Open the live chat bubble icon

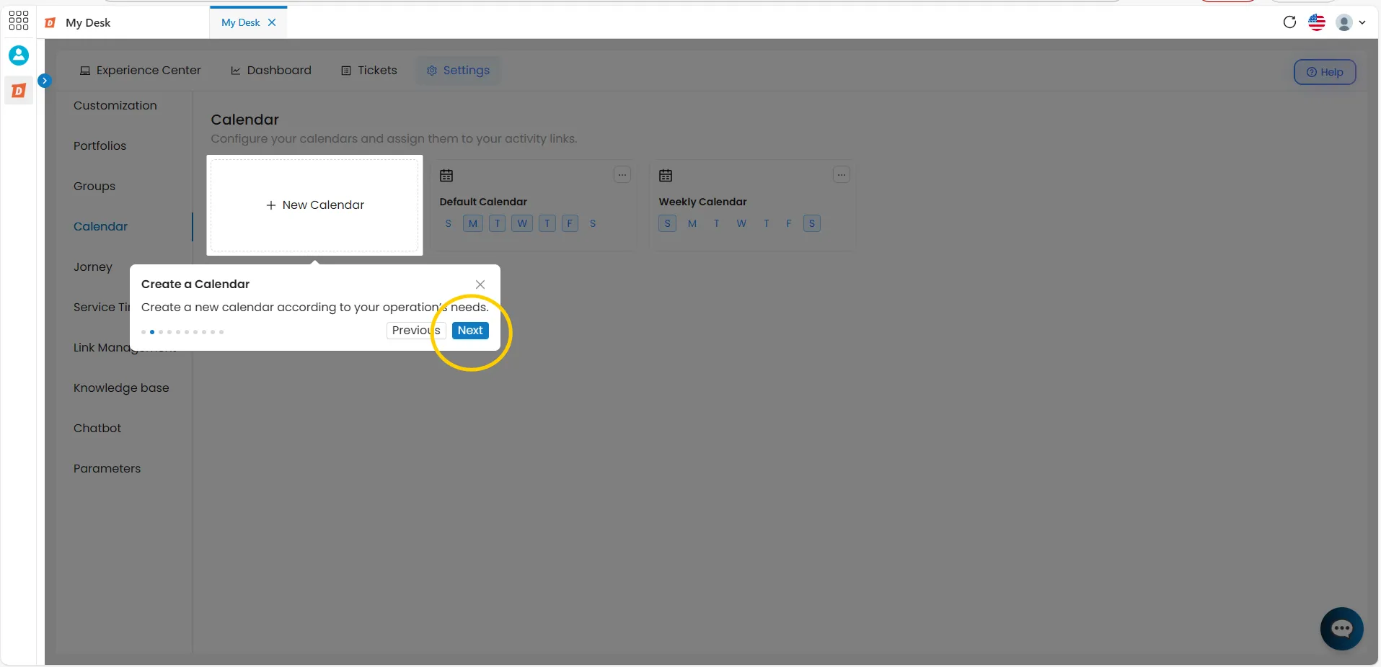coord(1341,629)
